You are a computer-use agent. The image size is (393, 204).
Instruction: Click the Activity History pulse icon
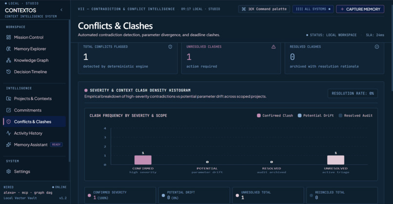[x=8, y=133]
